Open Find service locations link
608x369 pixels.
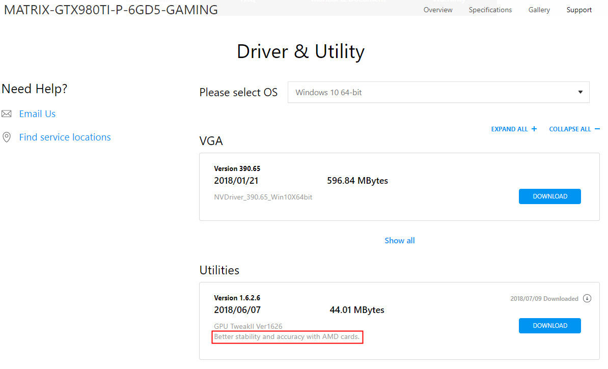coord(65,137)
